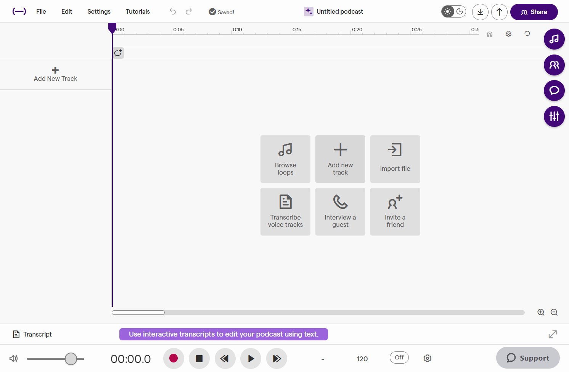Open the mixer sliders side button
Image resolution: width=569 pixels, height=372 pixels.
click(x=554, y=116)
